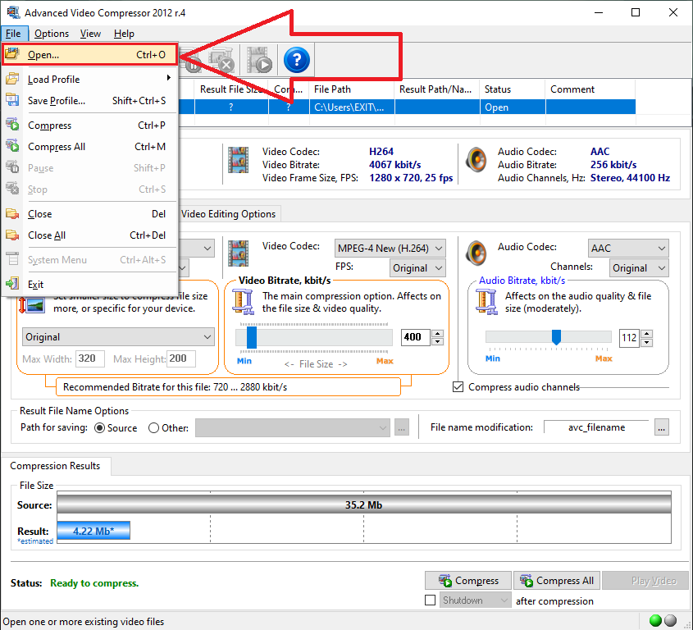Click the Compress All menu icon
Screen dimensions: 693x630
pos(12,145)
